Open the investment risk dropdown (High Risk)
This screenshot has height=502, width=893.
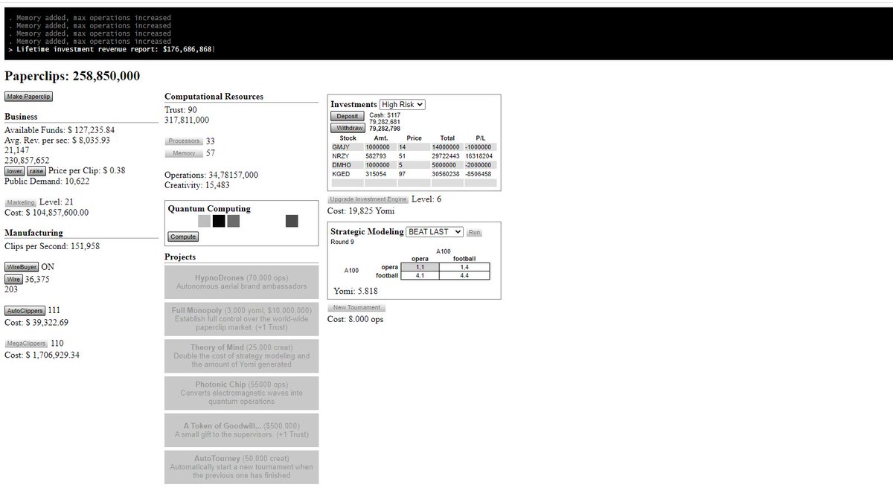tap(403, 105)
